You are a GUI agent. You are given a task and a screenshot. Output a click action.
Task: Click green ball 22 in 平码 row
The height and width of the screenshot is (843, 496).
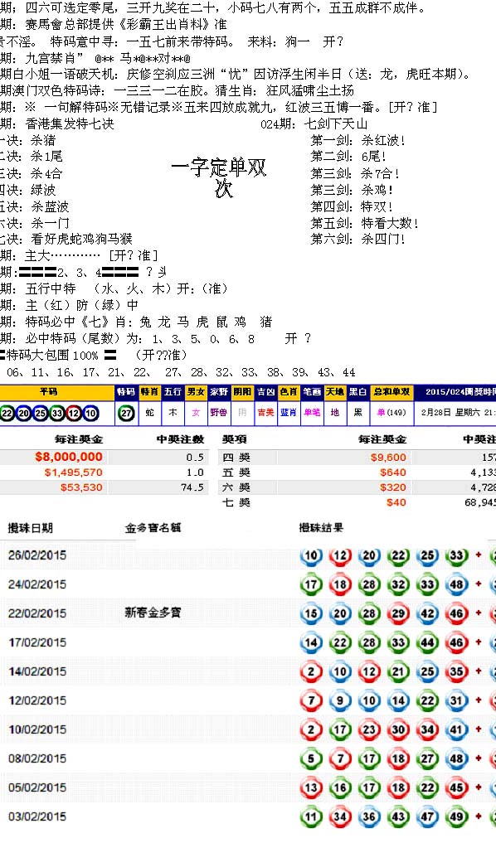point(7,413)
